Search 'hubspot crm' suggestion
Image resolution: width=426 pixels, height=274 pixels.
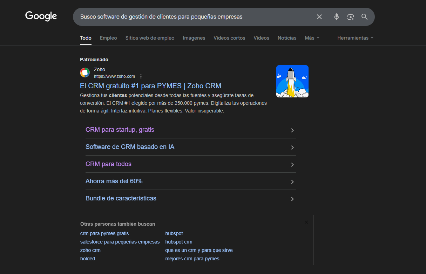coord(179,242)
